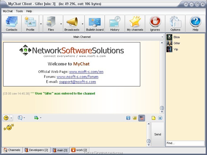Open the smiley emoticon picker
The width and height of the screenshot is (207, 155).
pos(6,118)
